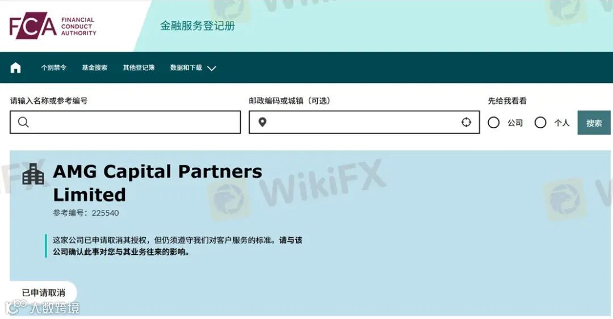Click the 金融服务登记册 title link
The height and width of the screenshot is (319, 613).
198,26
